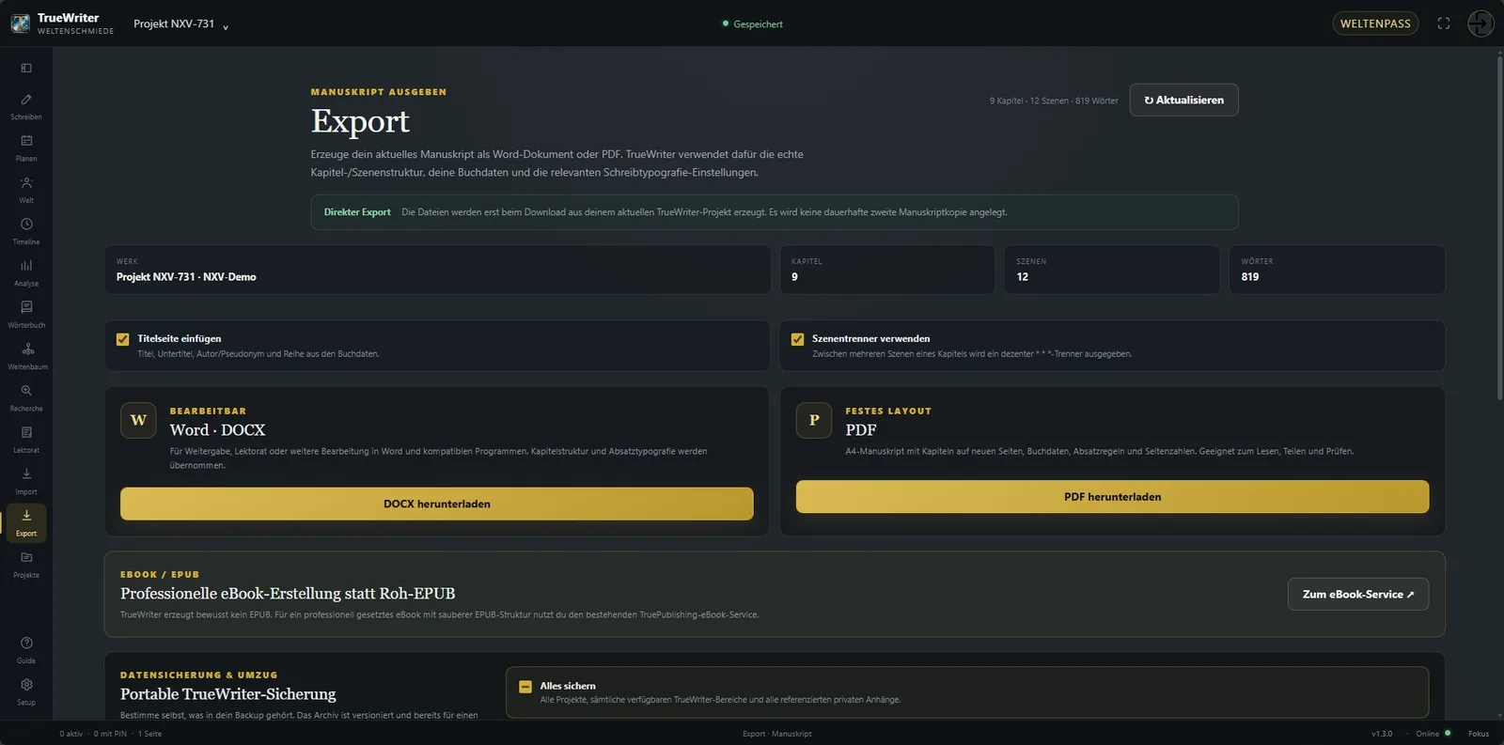Open the Timeline view
1504x745 pixels.
pyautogui.click(x=26, y=231)
